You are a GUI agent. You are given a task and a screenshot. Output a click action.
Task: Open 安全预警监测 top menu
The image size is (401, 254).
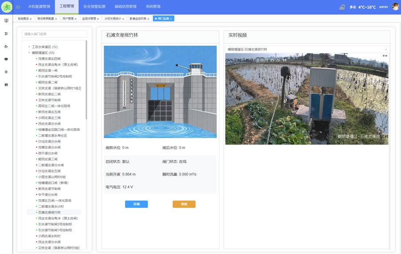pos(94,7)
